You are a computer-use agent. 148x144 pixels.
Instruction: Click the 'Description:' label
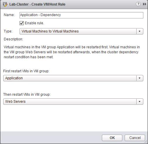(13, 39)
